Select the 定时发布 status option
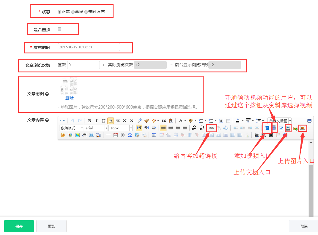Screen dimensions: 318x235 86,12
